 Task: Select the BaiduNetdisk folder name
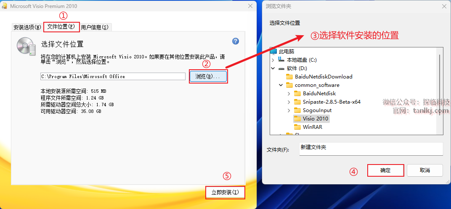pyautogui.click(x=319, y=93)
